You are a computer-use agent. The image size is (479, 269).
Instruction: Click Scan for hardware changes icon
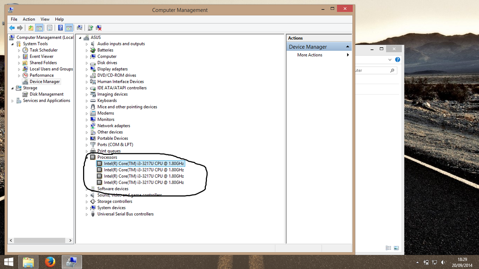(79, 28)
